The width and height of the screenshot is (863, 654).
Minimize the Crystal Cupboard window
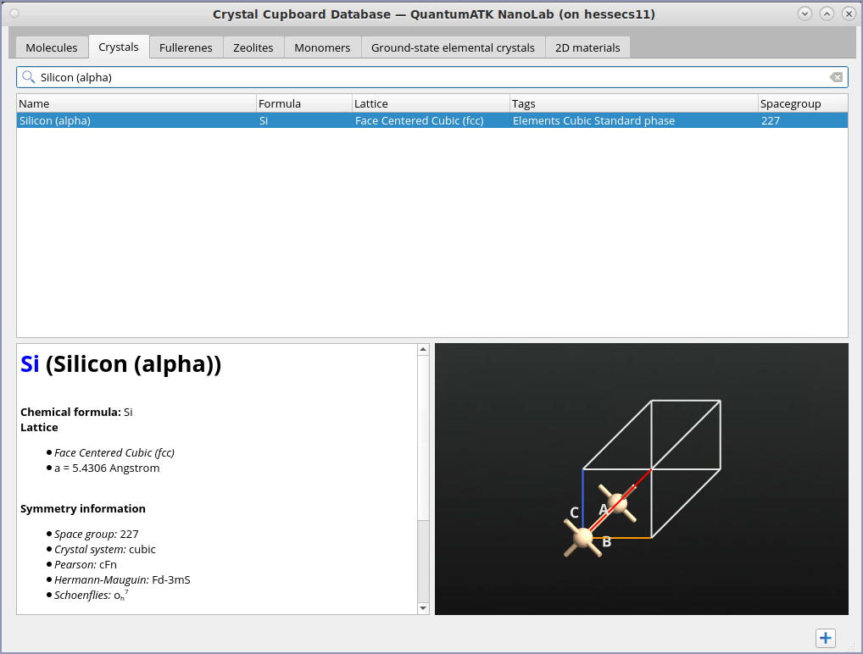805,14
